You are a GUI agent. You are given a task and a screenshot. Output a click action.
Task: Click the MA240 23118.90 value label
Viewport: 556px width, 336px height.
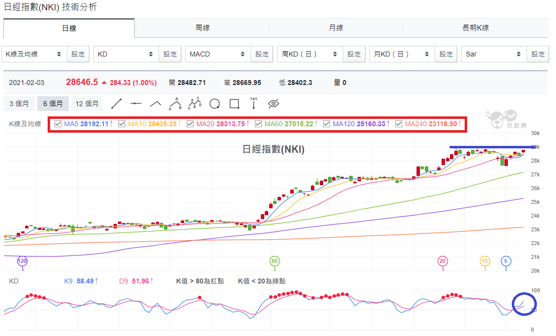coord(433,124)
